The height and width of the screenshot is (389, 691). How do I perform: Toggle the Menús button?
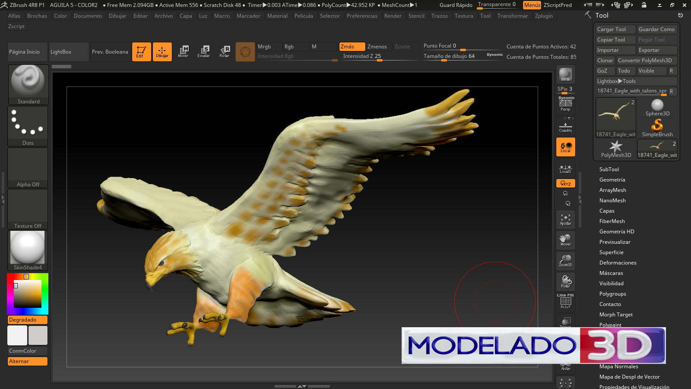point(532,5)
